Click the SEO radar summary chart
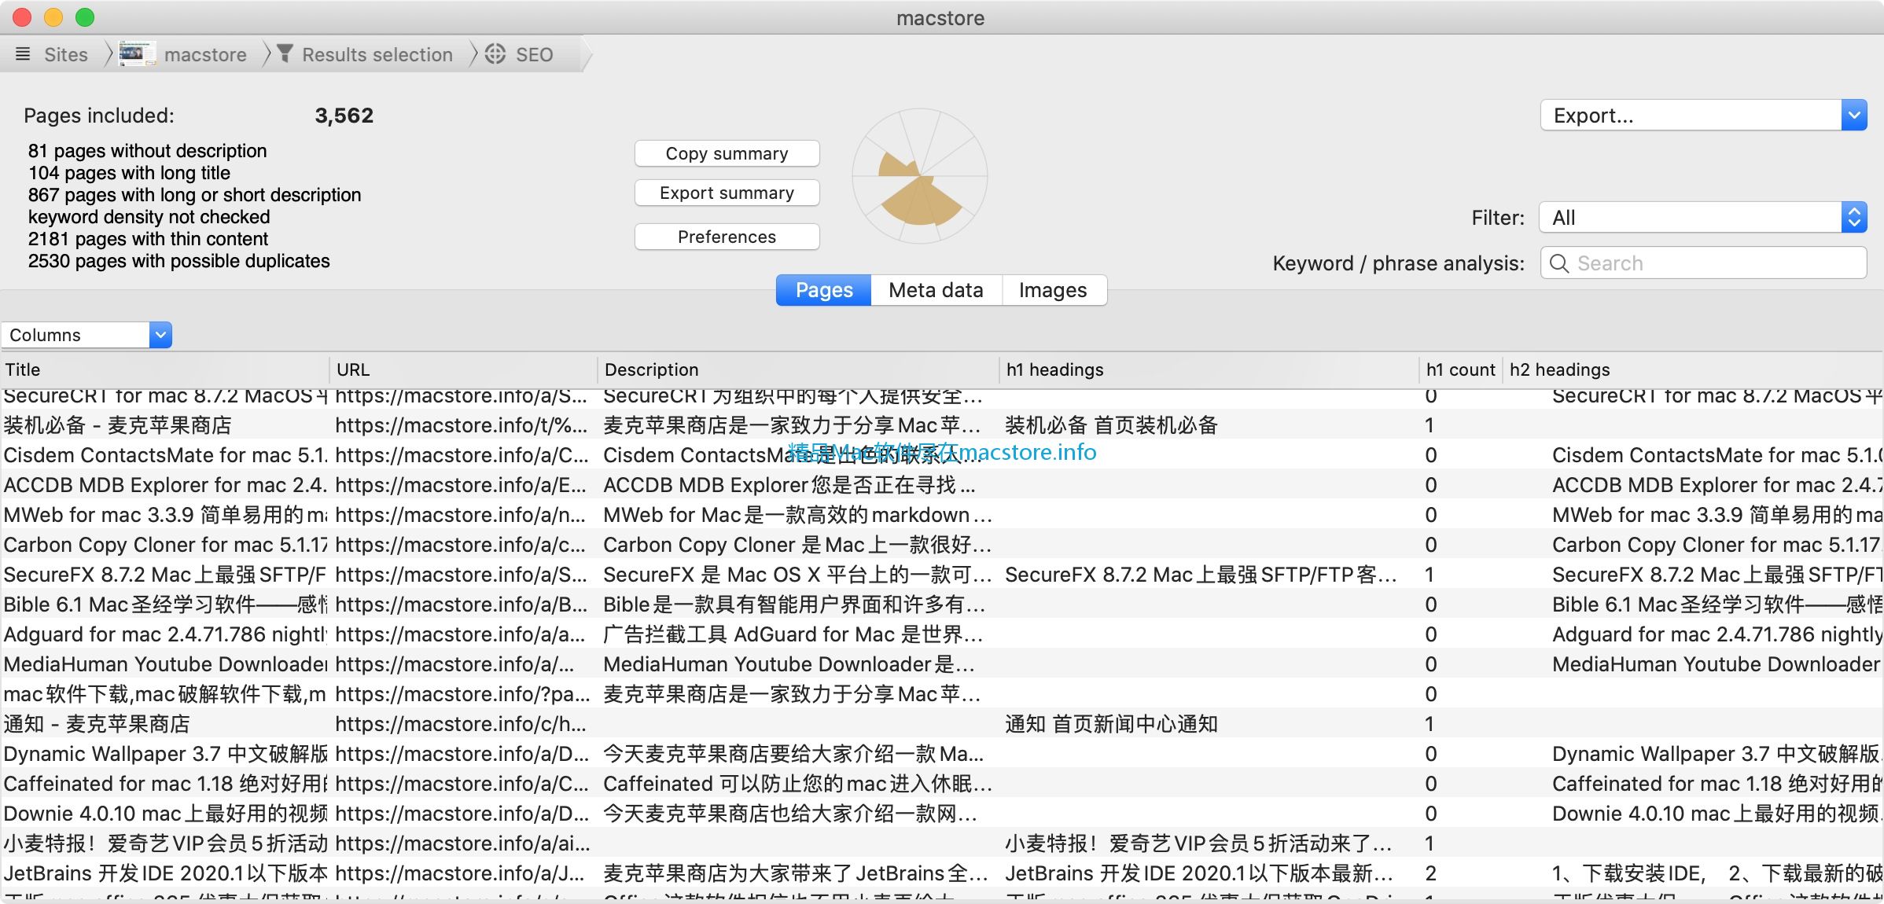 tap(920, 177)
